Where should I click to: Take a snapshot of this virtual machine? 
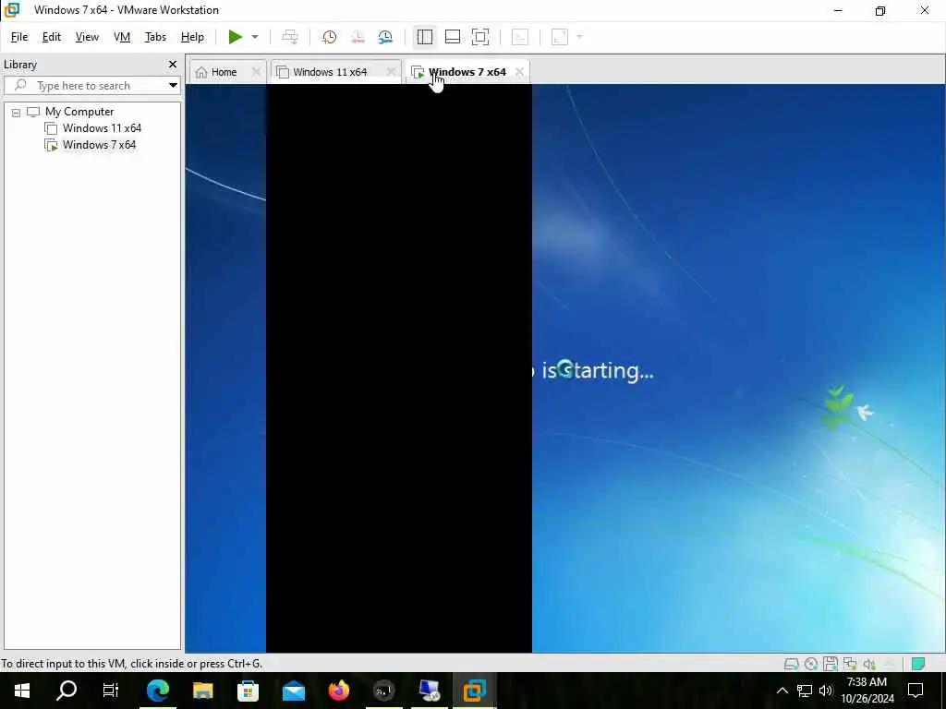[330, 37]
